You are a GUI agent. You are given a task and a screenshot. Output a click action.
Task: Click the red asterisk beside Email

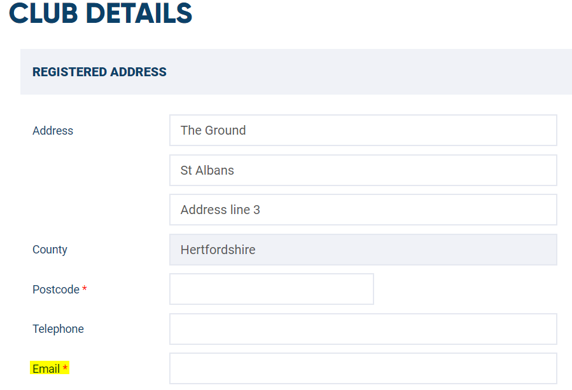click(65, 367)
